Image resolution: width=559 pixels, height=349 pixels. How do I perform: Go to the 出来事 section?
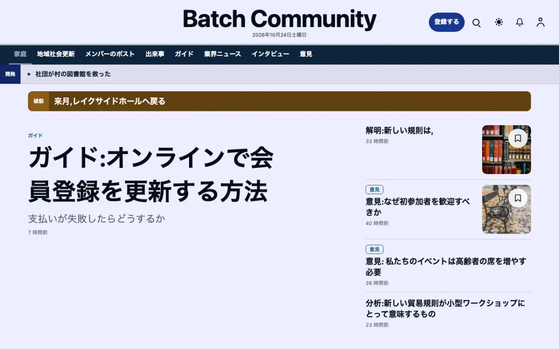(x=155, y=54)
